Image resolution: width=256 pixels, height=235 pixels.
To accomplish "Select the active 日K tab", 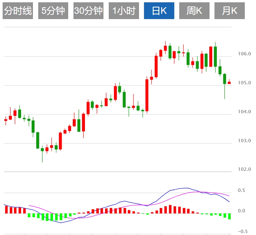I will point(159,11).
